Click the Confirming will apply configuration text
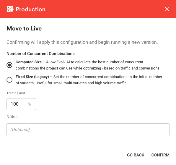This screenshot has width=176, height=165. pyautogui.click(x=82, y=42)
